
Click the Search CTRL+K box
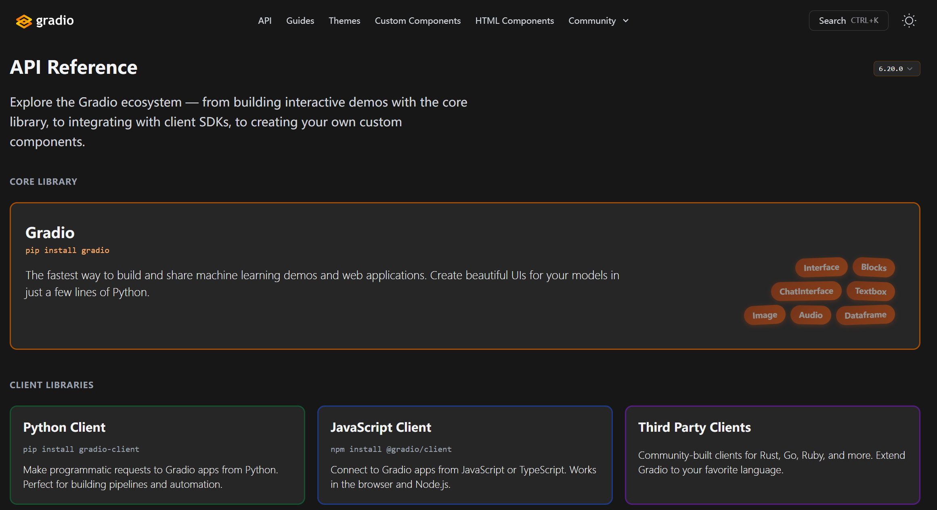coord(848,21)
